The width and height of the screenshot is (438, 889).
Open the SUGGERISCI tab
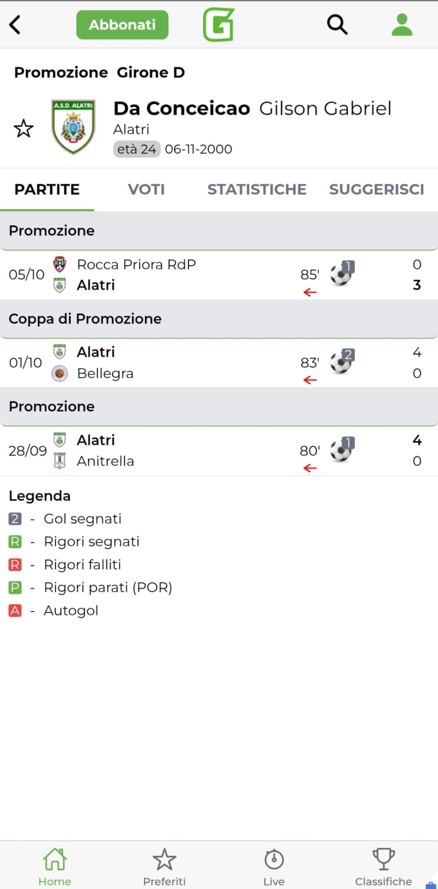(x=376, y=189)
